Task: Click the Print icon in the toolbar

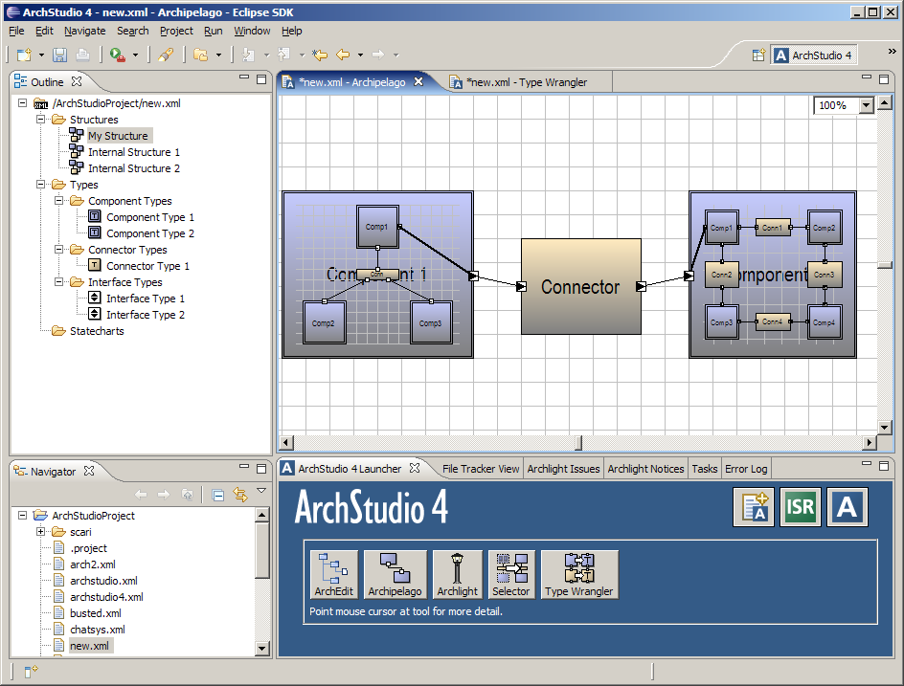Action: pos(82,55)
